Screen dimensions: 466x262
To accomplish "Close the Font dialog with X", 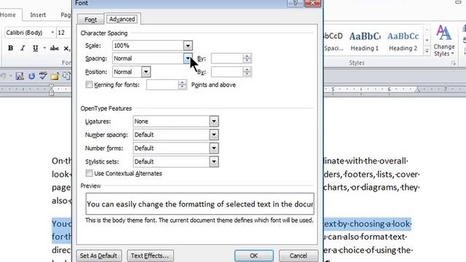I will (x=312, y=3).
